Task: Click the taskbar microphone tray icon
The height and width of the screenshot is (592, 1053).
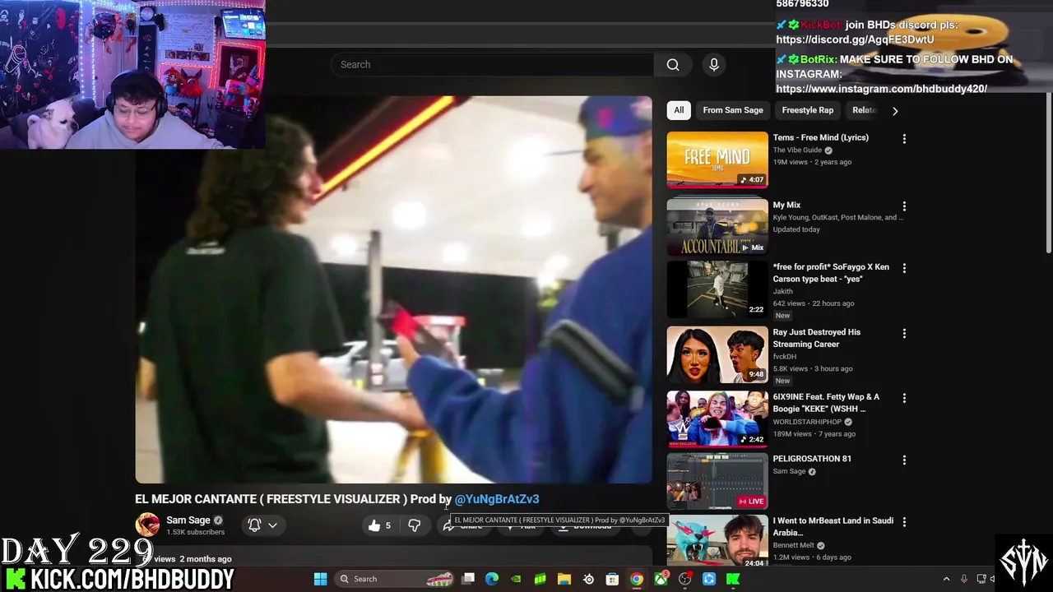Action: 964,579
